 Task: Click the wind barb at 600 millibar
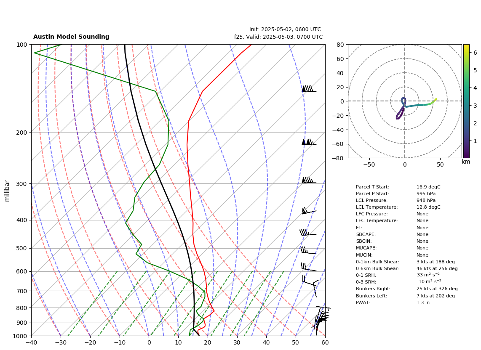click(309, 267)
